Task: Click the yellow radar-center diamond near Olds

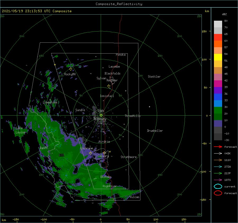Action: [x=101, y=115]
